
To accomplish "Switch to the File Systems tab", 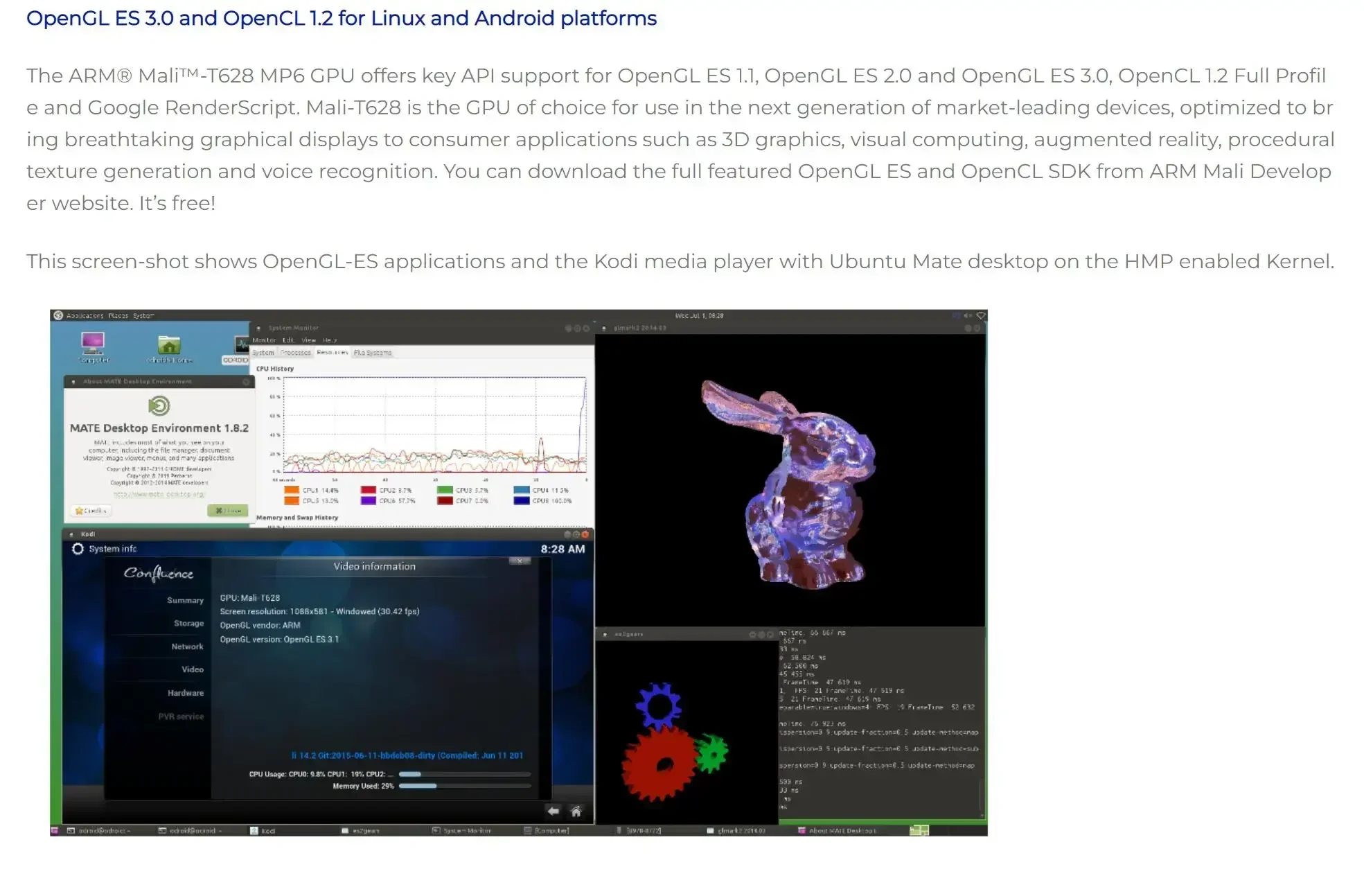I will pyautogui.click(x=373, y=353).
